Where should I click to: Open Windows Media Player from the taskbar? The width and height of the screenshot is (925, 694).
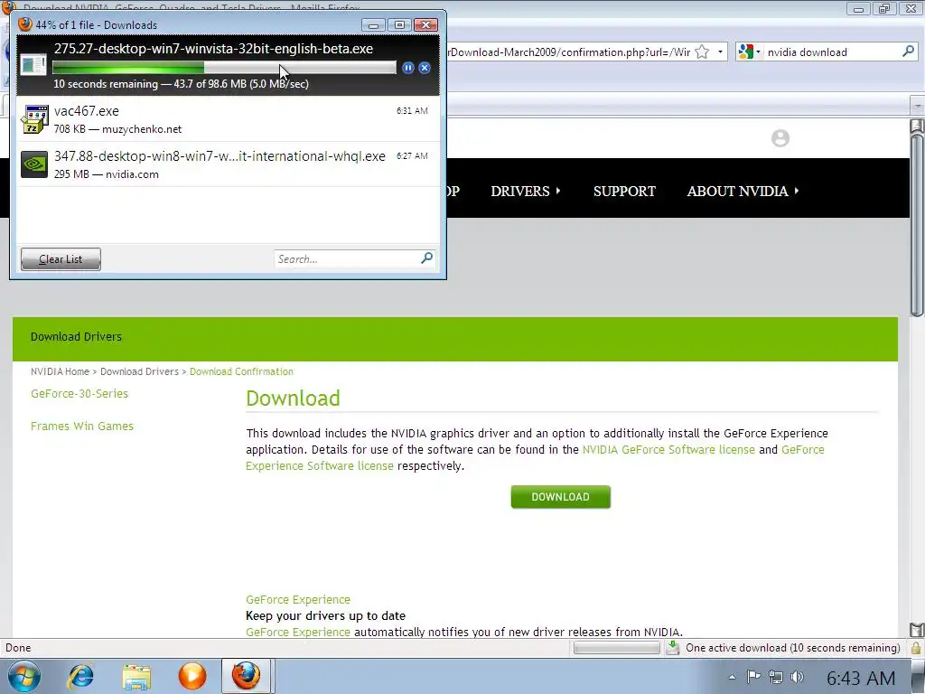click(x=192, y=676)
